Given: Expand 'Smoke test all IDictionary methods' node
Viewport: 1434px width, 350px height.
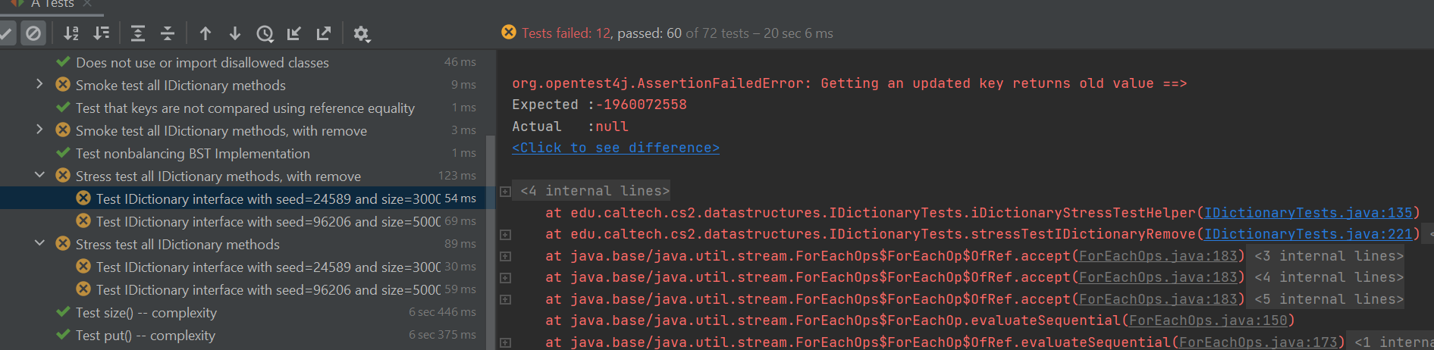Looking at the screenshot, I should pyautogui.click(x=39, y=85).
